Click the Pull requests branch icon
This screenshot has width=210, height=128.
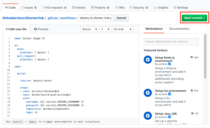tap(43, 8)
